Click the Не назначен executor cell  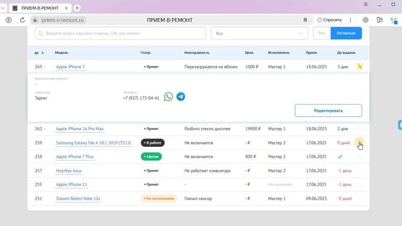click(x=280, y=185)
